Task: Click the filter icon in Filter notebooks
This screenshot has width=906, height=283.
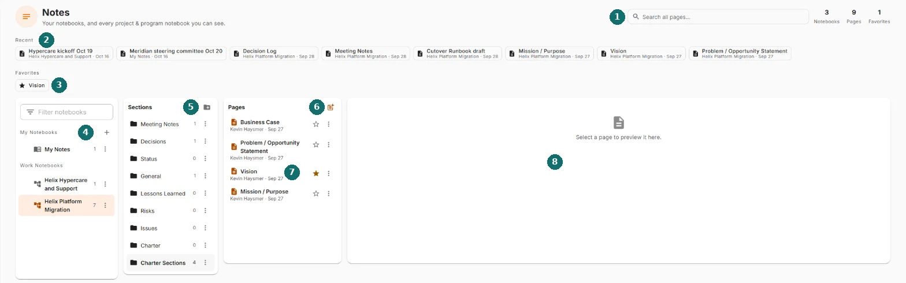Action: [30, 112]
